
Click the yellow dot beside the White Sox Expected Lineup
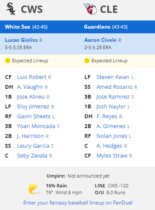click(8, 61)
